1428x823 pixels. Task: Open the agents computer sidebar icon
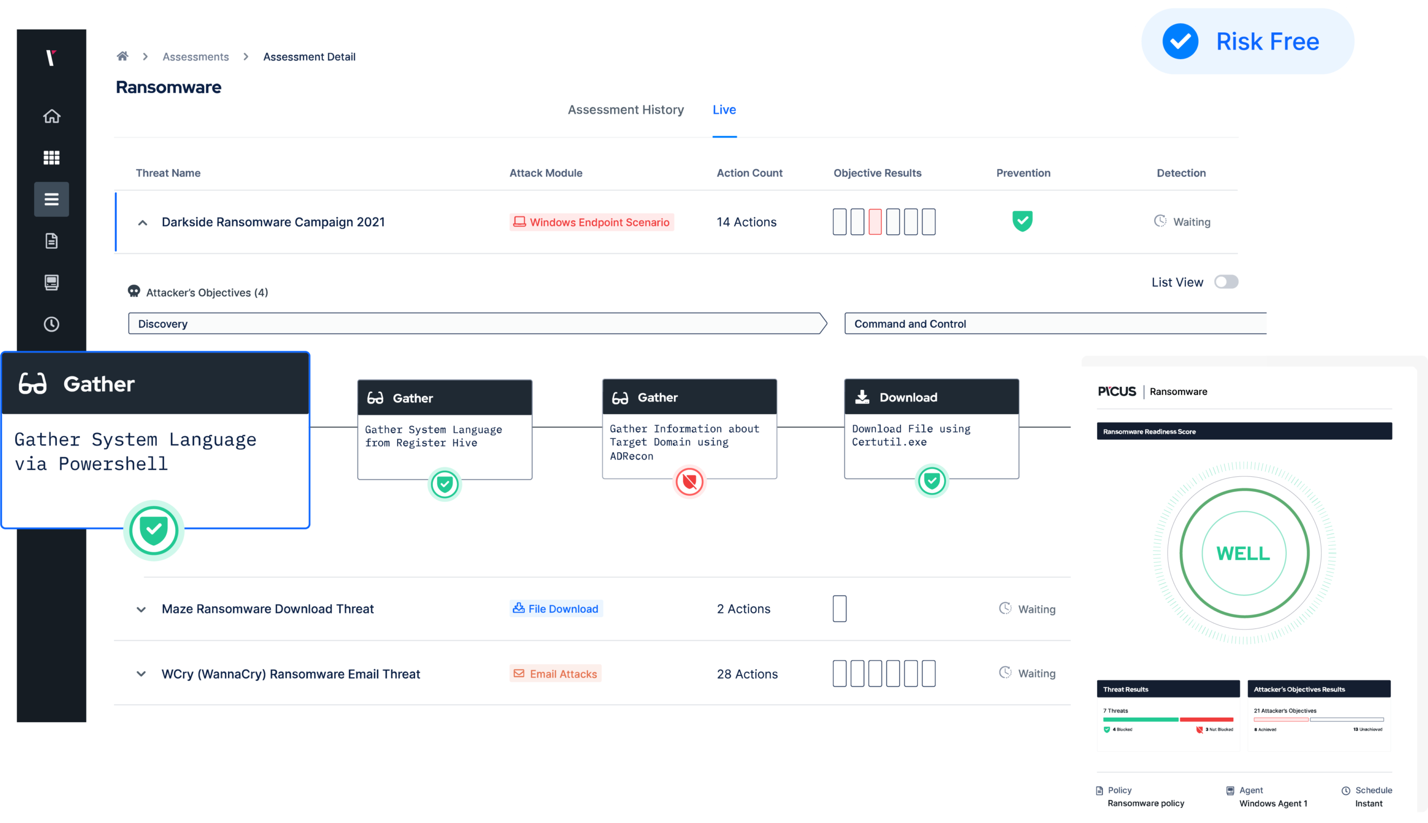click(51, 282)
